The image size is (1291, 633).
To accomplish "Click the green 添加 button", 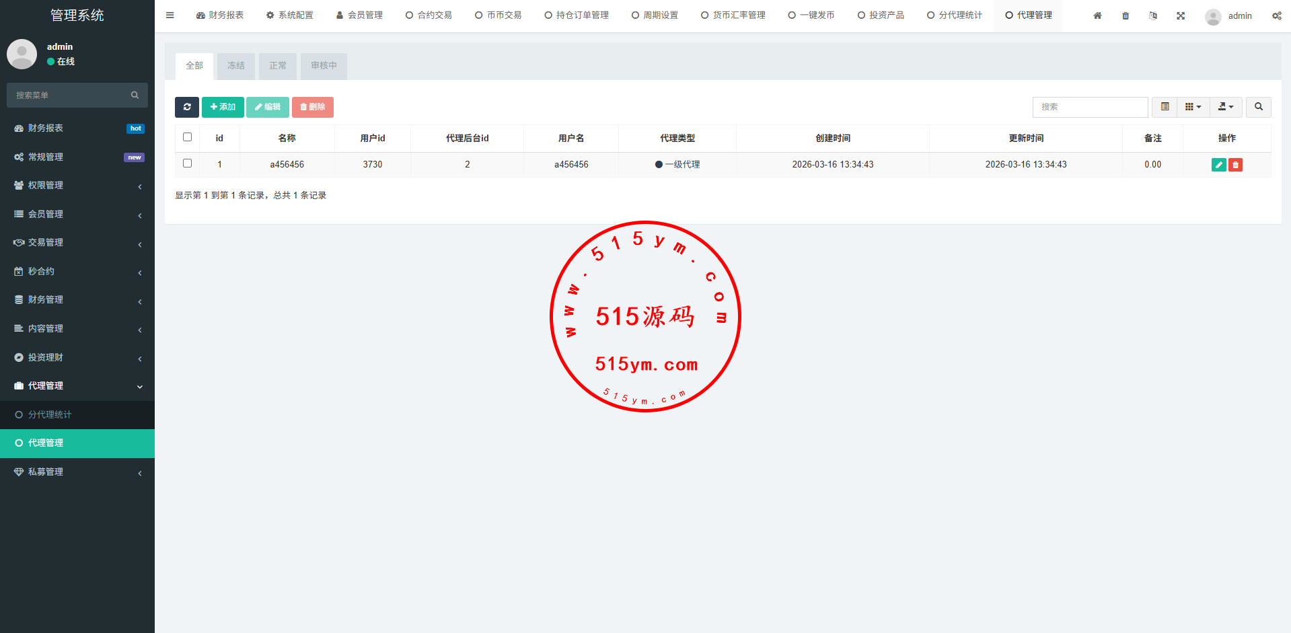I will click(x=223, y=107).
